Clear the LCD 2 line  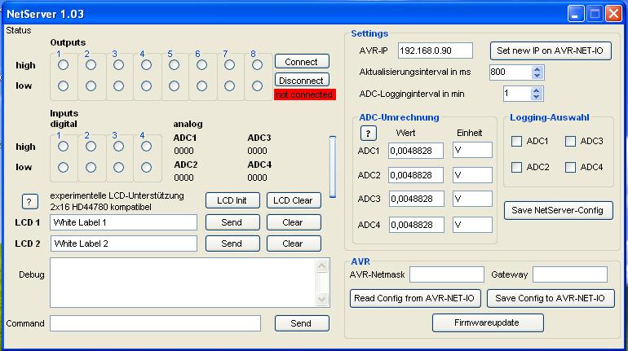pyautogui.click(x=292, y=244)
